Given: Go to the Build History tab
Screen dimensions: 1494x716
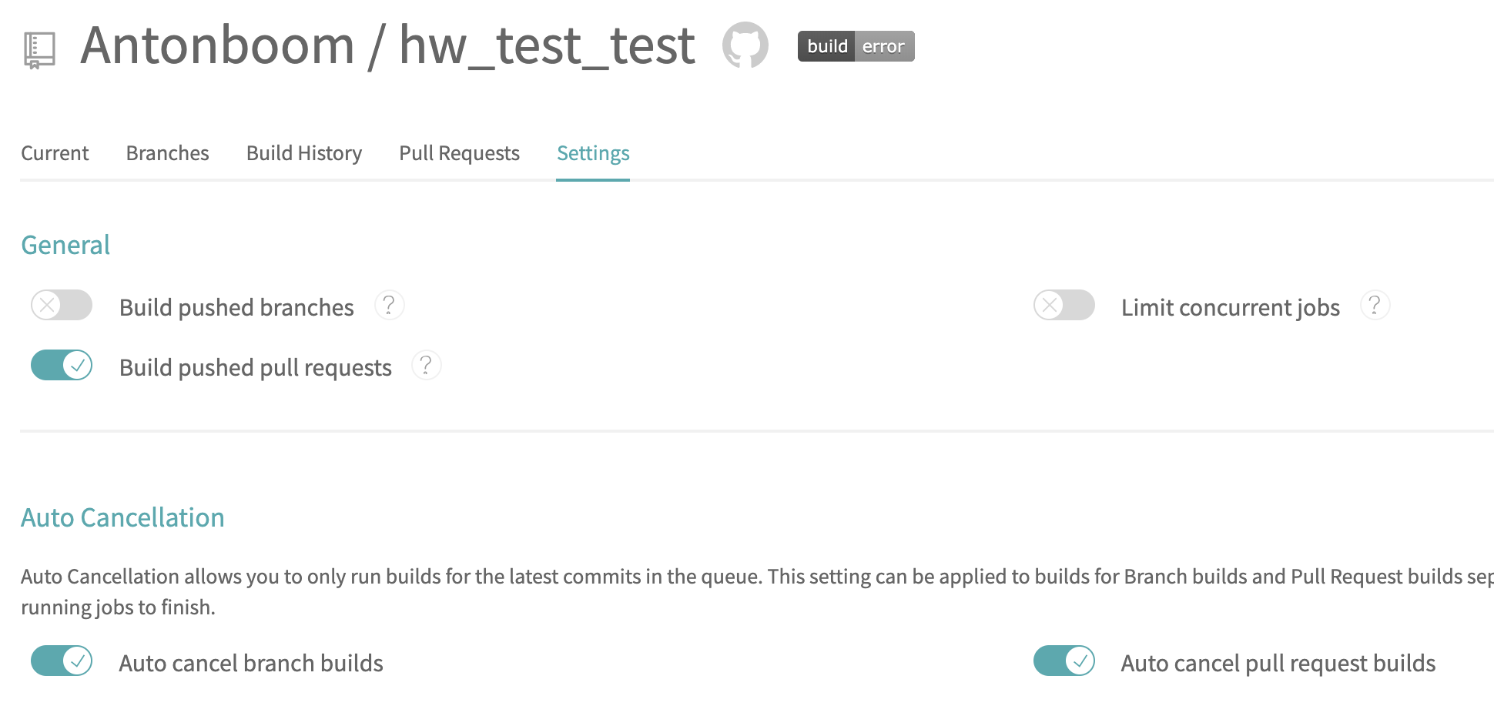Looking at the screenshot, I should (x=304, y=153).
